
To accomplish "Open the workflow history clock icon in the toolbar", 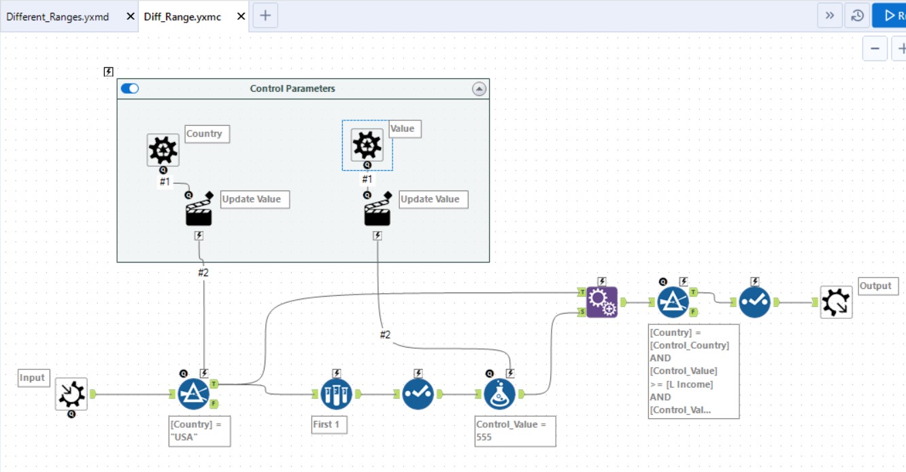I will 857,15.
